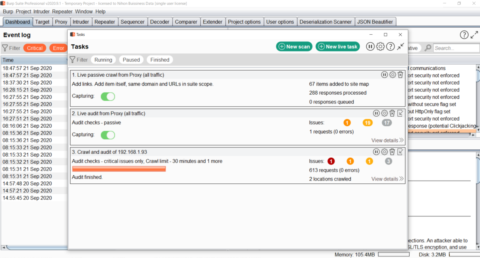480x258 pixels.
Task: Filter tasks by Finished status
Action: coord(160,60)
